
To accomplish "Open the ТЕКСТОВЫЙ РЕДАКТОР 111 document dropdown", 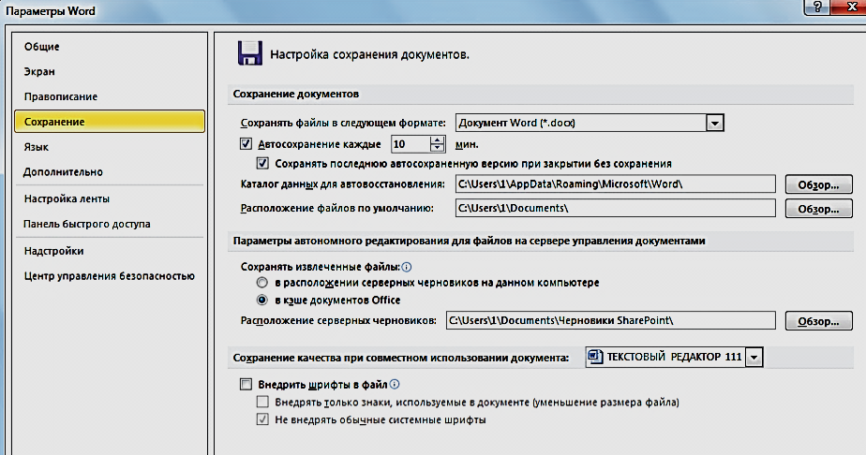I will click(x=754, y=358).
